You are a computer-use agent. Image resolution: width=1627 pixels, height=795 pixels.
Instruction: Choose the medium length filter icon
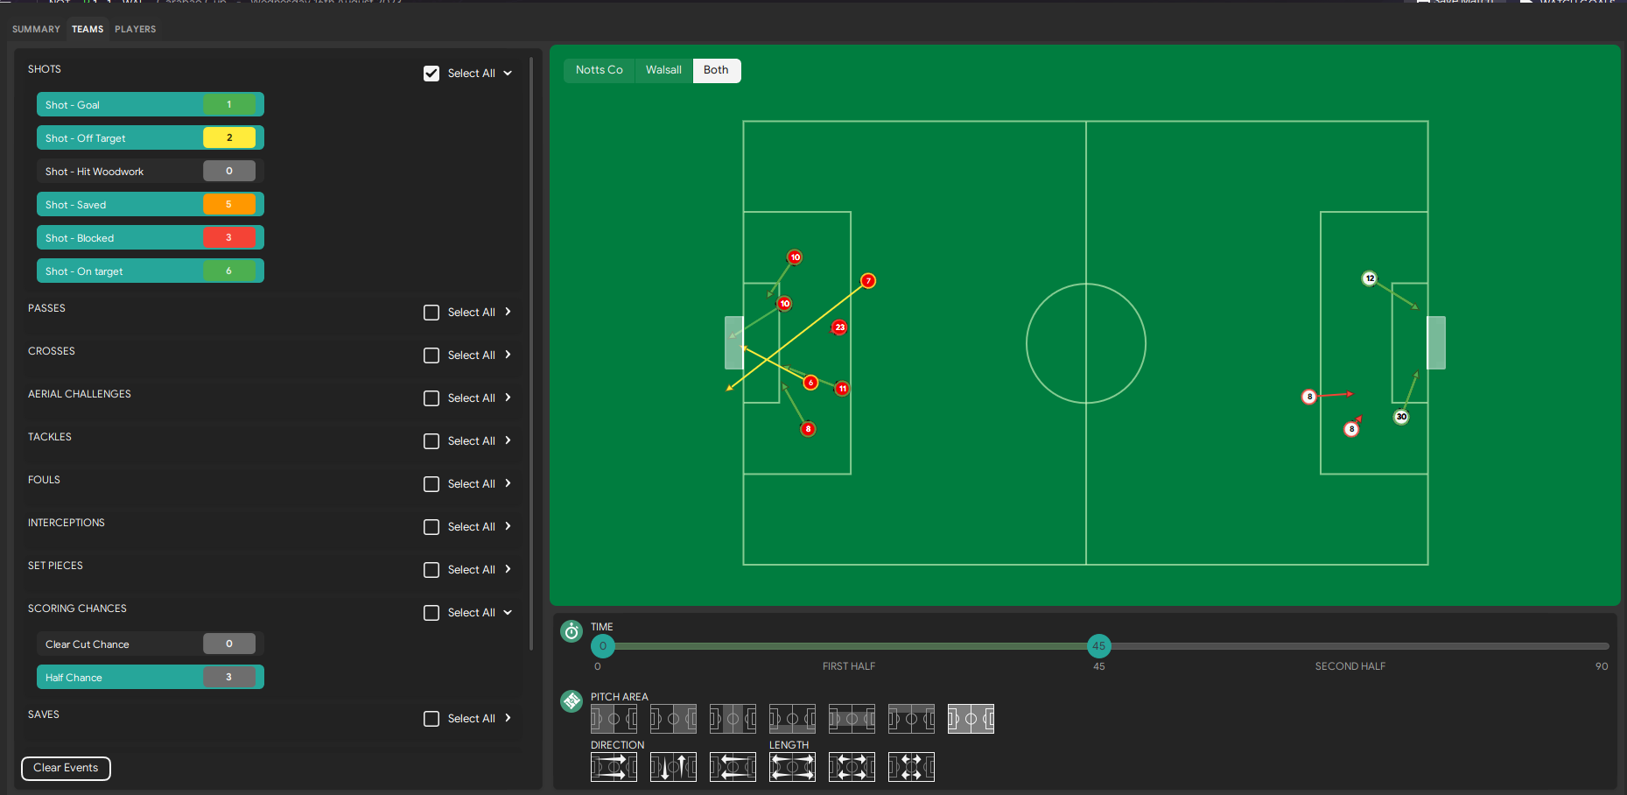pos(852,767)
